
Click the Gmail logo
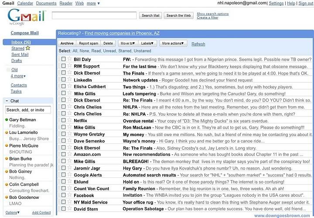pyautogui.click(x=27, y=17)
